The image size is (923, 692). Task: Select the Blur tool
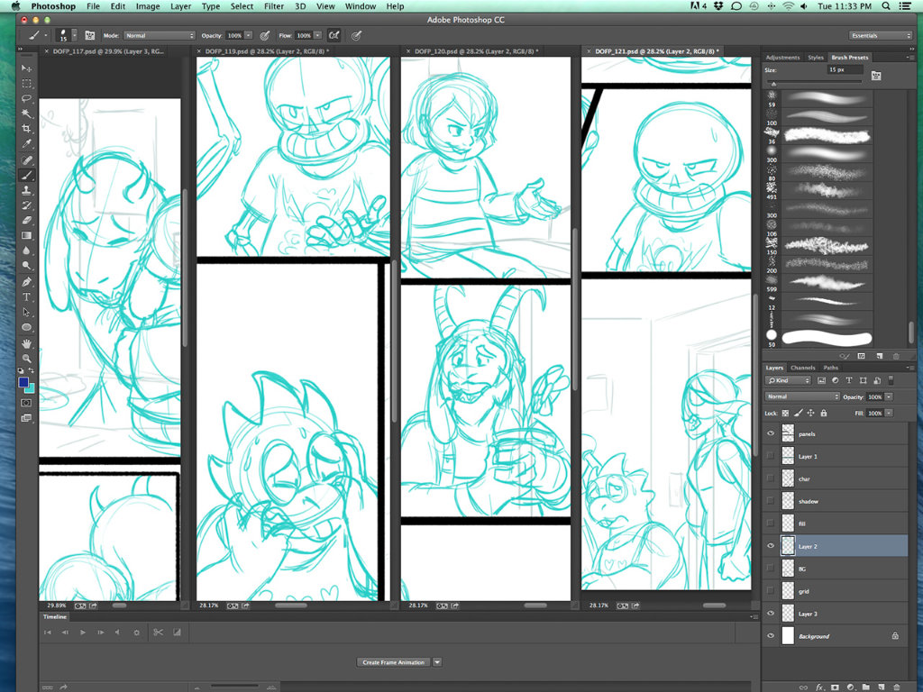[26, 251]
